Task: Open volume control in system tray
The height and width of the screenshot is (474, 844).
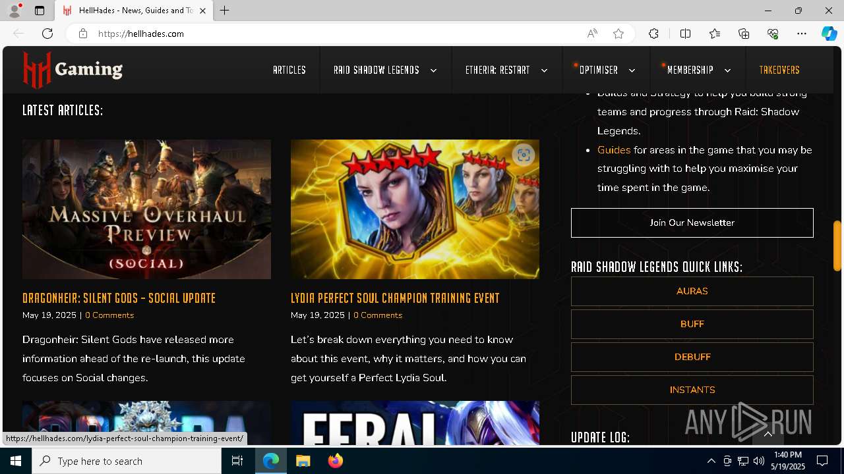Action: 758,461
